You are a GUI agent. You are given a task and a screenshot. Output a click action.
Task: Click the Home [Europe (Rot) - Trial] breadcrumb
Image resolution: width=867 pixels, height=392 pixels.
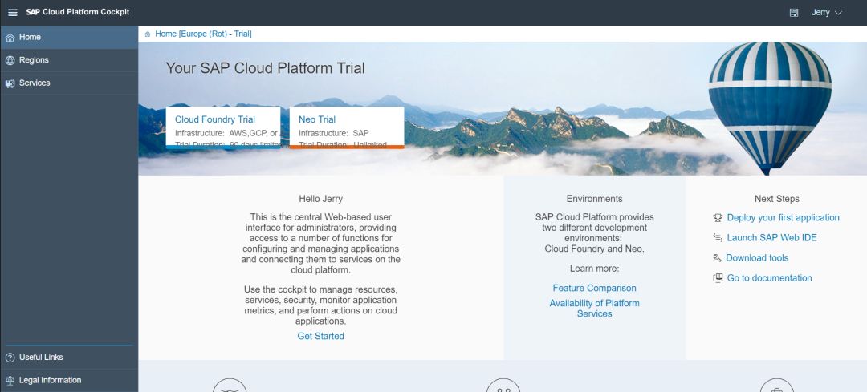[x=203, y=34]
